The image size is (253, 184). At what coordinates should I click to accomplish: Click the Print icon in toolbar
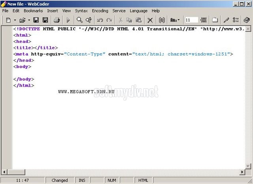pyautogui.click(x=57, y=20)
